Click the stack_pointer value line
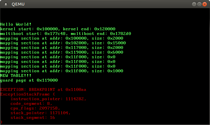The height and width of the screenshot is (125, 210). [40, 113]
